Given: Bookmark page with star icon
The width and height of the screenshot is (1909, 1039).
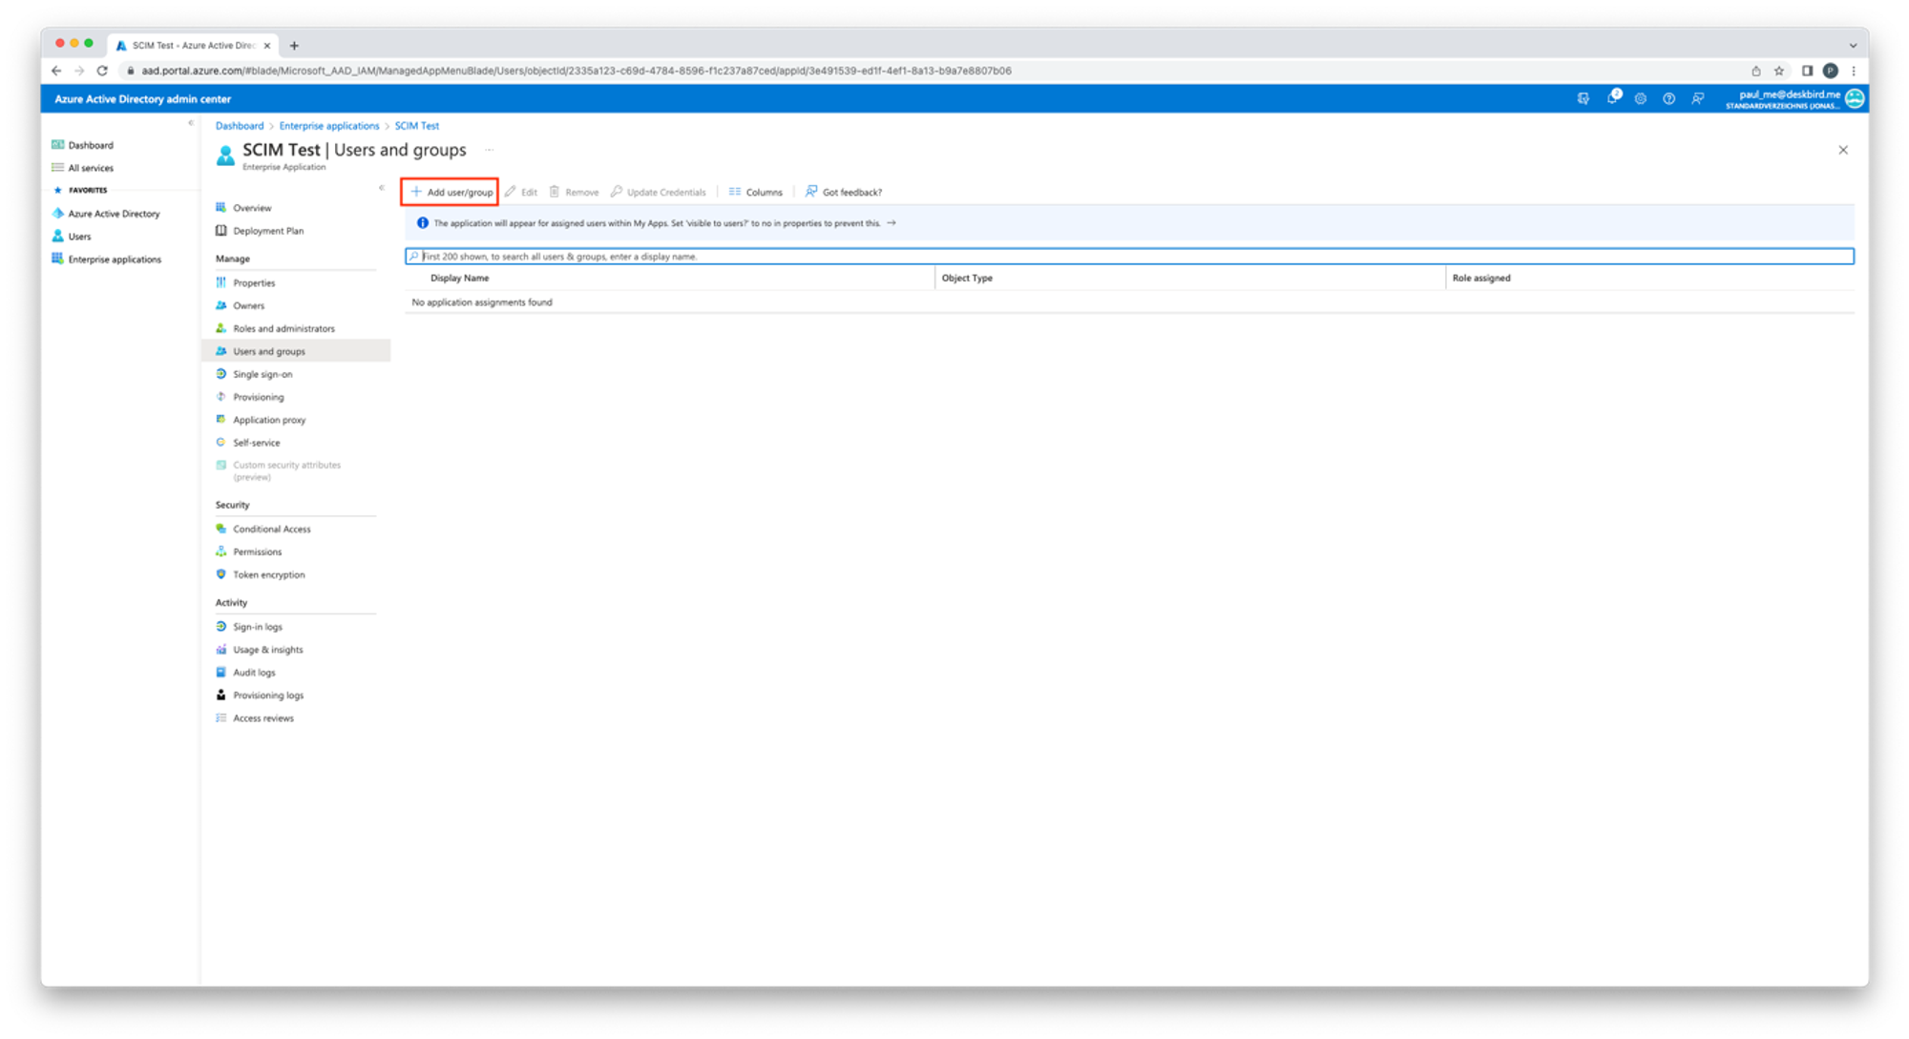Looking at the screenshot, I should 1778,71.
